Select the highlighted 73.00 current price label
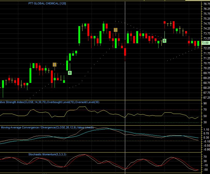The height and width of the screenshot is (174, 210). click(205, 43)
